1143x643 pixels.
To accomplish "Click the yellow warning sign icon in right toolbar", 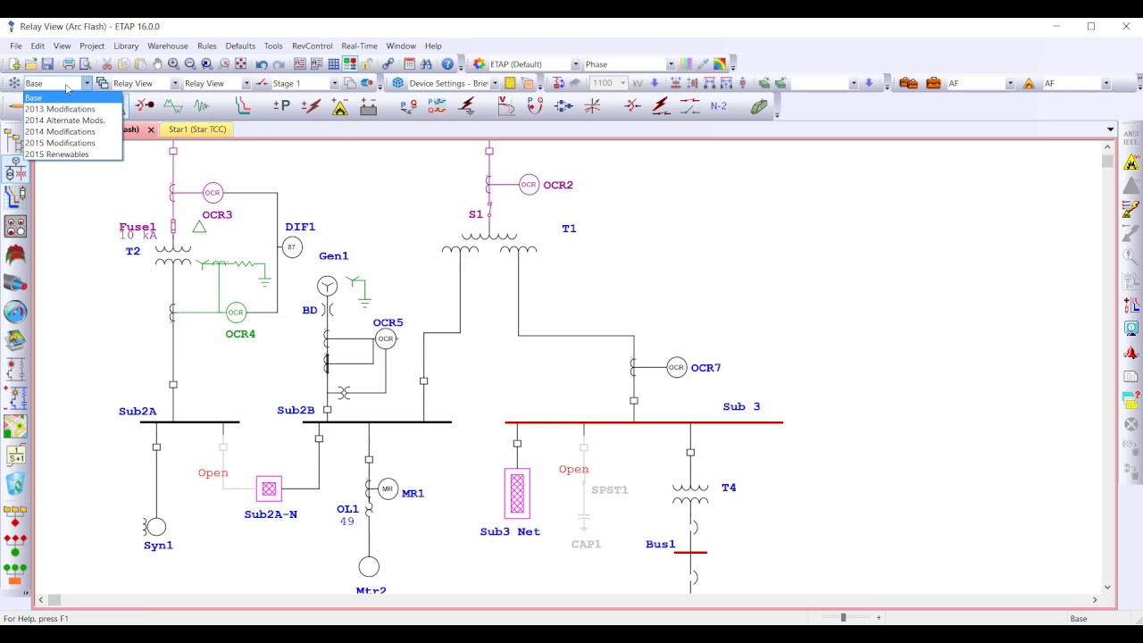I will pos(1131,163).
